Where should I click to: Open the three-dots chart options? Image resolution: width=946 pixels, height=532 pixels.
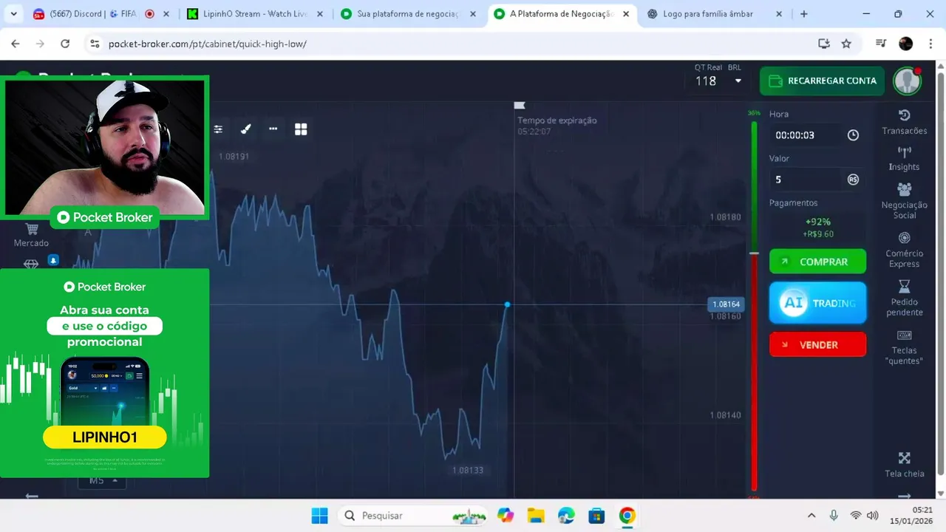coord(273,129)
